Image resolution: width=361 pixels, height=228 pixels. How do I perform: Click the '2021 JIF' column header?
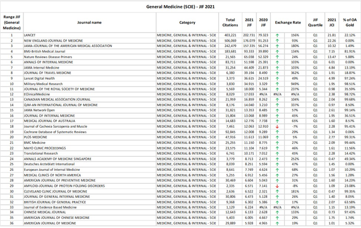(249, 23)
